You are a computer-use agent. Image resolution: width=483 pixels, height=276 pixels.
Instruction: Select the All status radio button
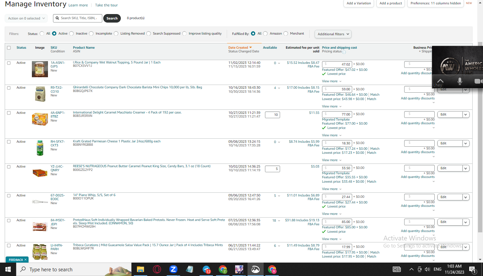(x=42, y=34)
